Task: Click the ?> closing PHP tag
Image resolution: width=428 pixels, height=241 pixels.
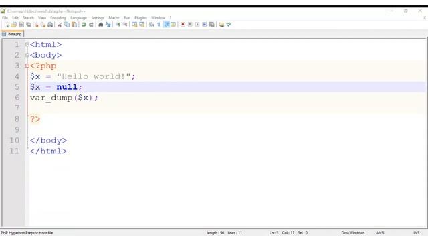Action: [x=35, y=119]
